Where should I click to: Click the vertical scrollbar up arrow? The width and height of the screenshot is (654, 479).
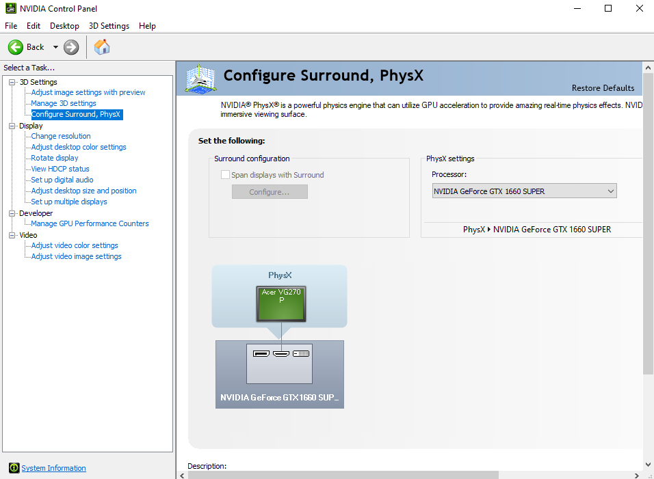click(648, 68)
